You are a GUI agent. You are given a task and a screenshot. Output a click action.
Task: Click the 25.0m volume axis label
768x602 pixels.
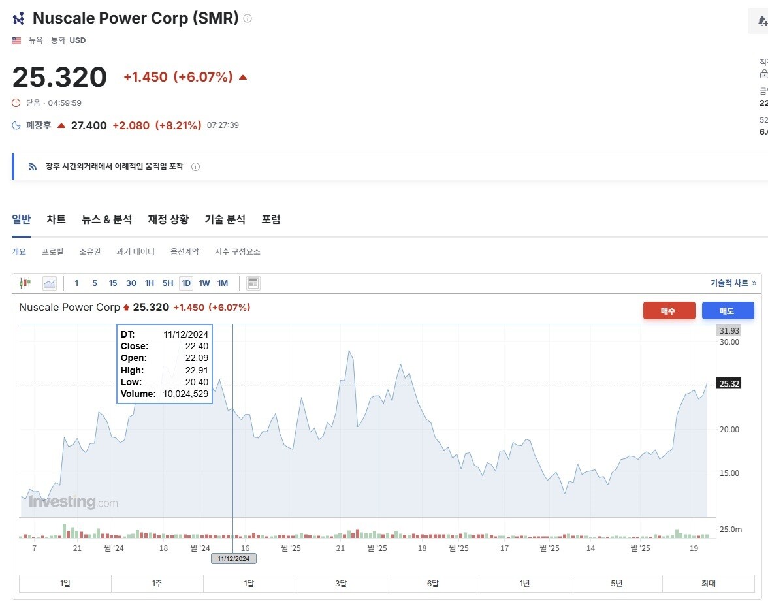(730, 529)
